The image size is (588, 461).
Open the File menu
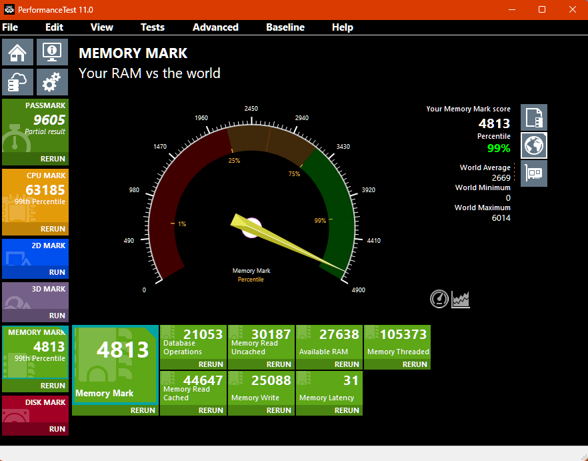[10, 27]
